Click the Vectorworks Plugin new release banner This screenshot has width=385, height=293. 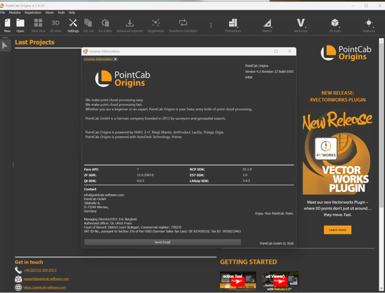pos(338,151)
